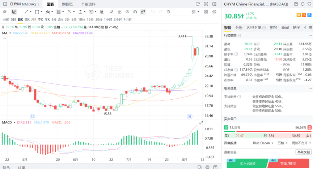Screen dimensions: 313x169
Task: Refresh the chart data
Action: (198, 4)
